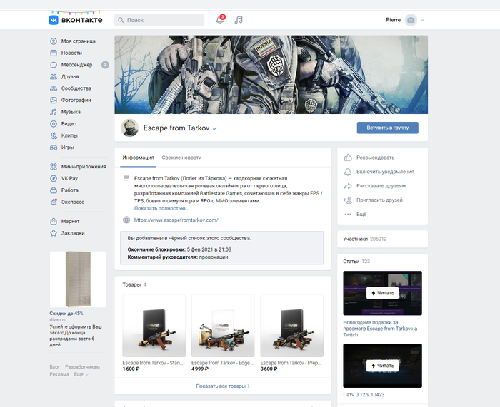Switch to the Свежие новости tab
The image size is (500, 407).
pos(181,158)
